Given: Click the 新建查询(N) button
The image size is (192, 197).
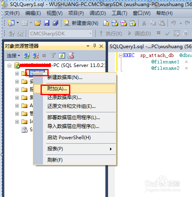Looking at the screenshot, I should [81, 23].
